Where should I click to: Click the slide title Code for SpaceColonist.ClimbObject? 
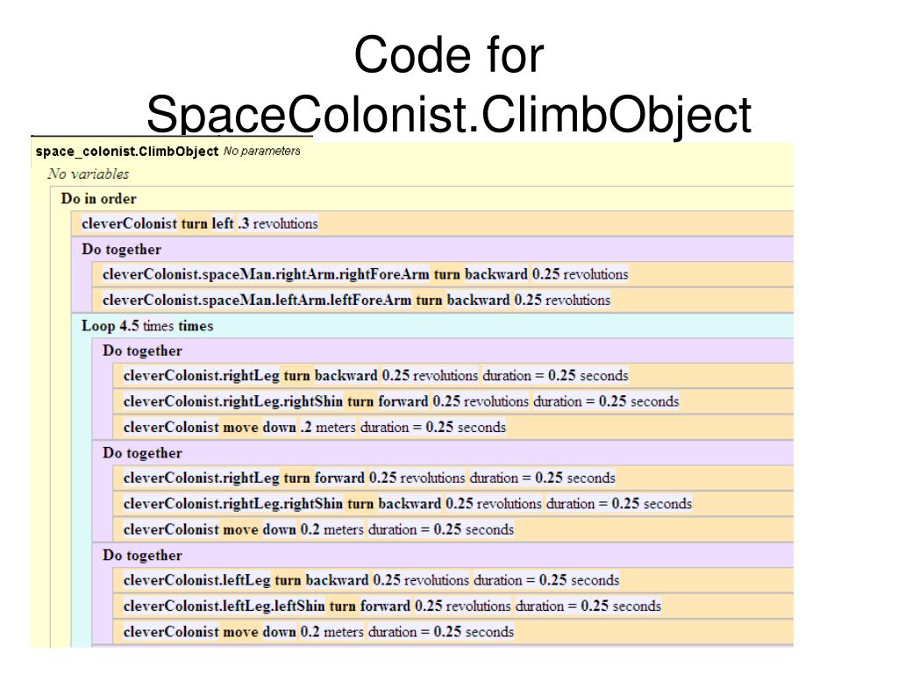click(x=449, y=85)
